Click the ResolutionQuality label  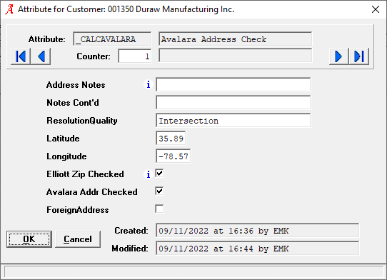(82, 121)
